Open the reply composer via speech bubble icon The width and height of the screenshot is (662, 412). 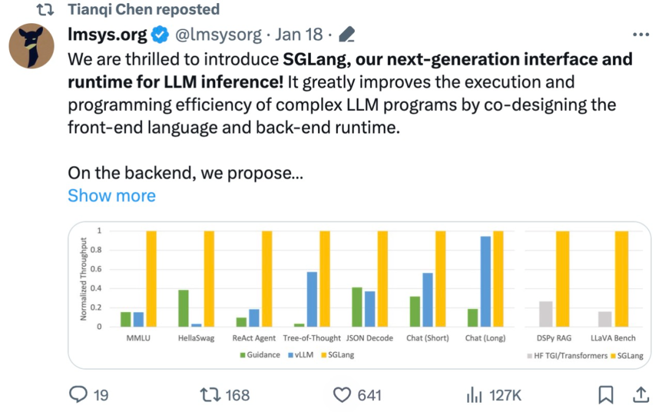coord(78,395)
